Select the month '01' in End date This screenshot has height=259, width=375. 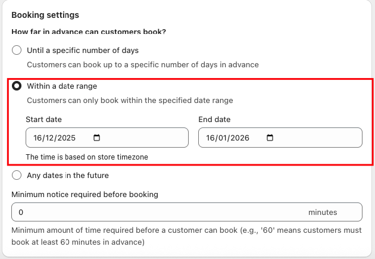[x=223, y=138]
